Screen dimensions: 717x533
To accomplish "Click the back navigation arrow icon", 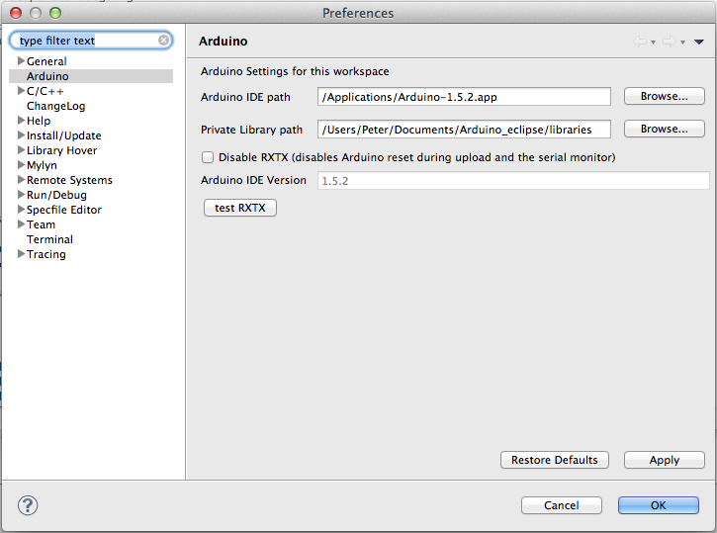I will 640,42.
